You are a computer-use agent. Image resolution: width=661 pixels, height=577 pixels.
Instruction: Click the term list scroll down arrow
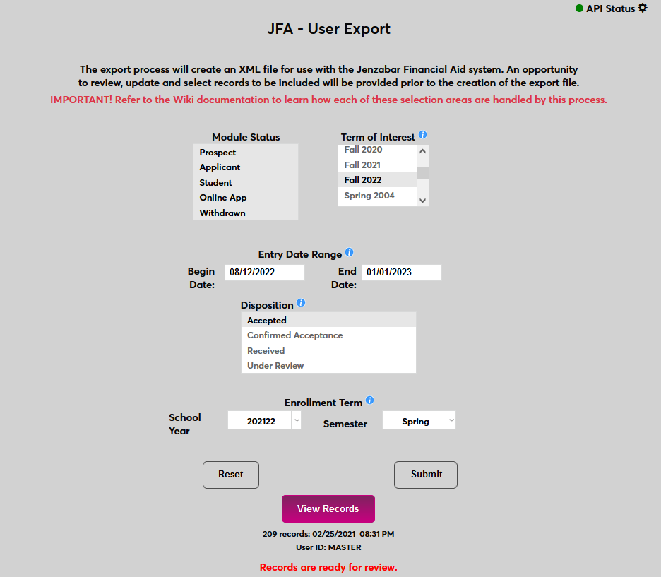coord(423,201)
